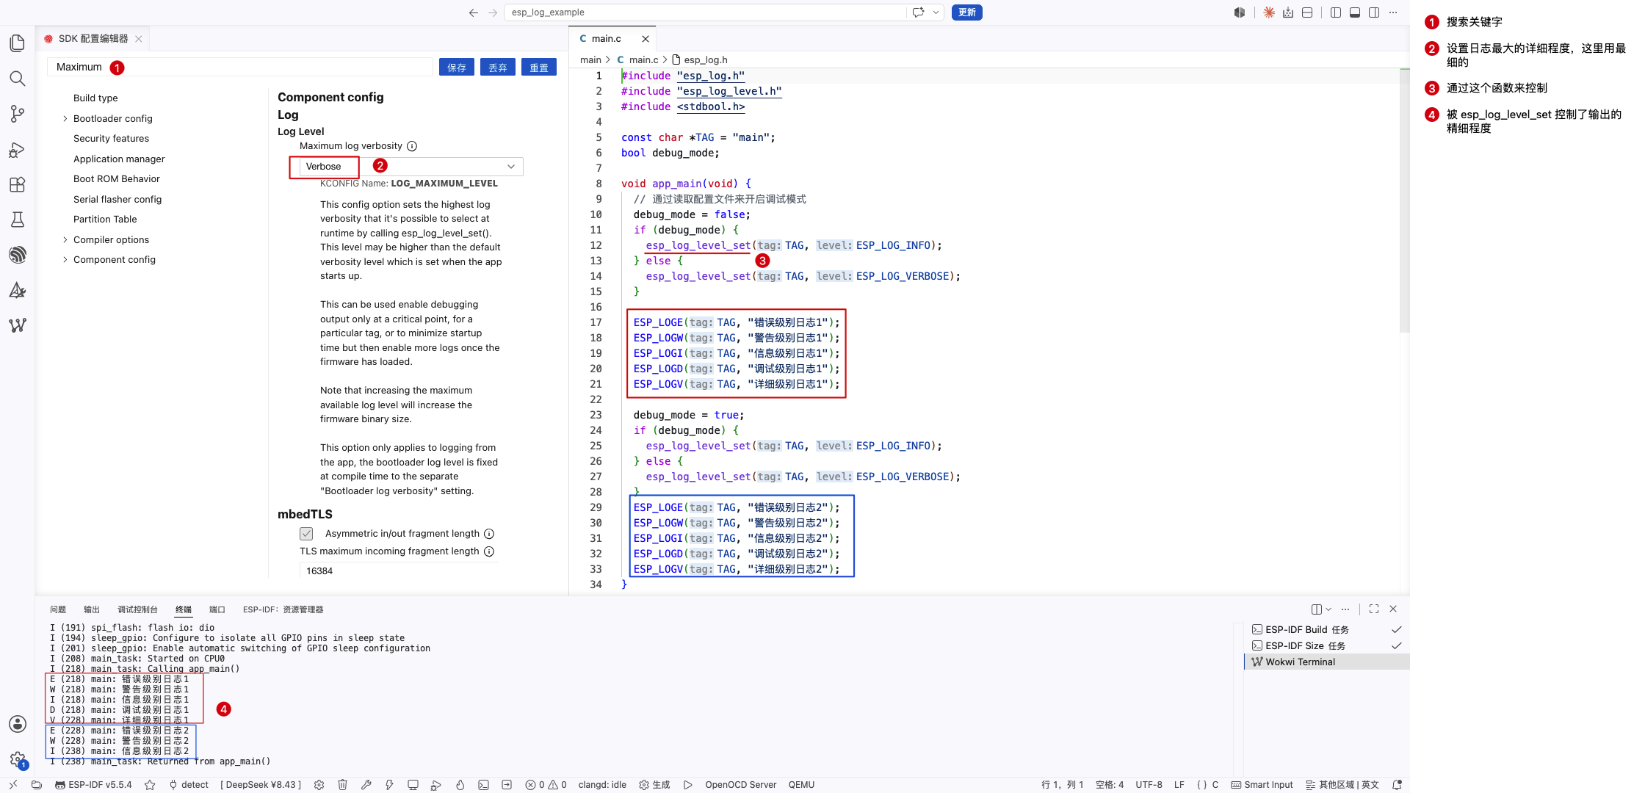Open the Run and Debug view

tap(18, 150)
